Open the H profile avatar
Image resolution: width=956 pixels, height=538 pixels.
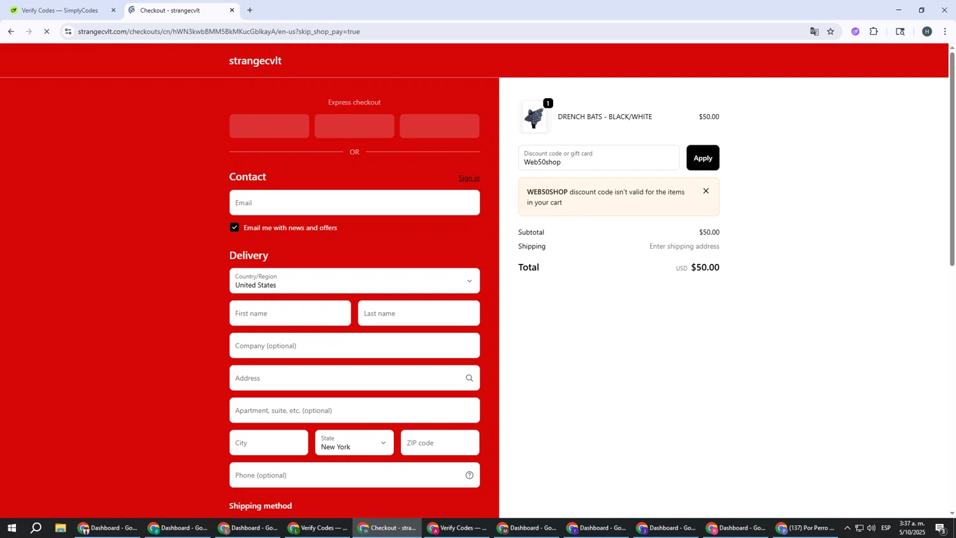tap(927, 31)
